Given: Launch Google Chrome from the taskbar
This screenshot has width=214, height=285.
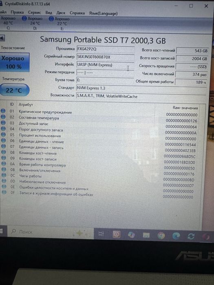Looking at the screenshot, I should pos(161,236).
